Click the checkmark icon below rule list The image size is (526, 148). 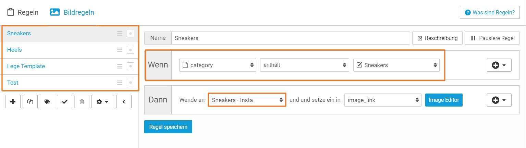(x=64, y=101)
